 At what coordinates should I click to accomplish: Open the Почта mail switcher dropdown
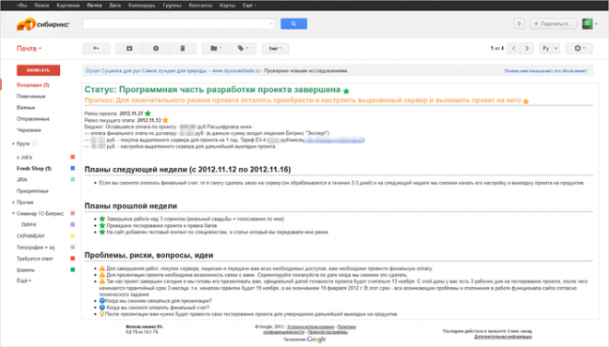coord(29,49)
